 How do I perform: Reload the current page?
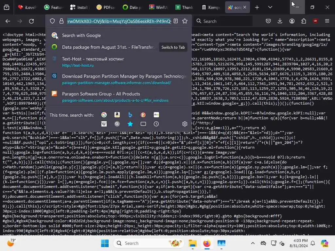(31, 21)
